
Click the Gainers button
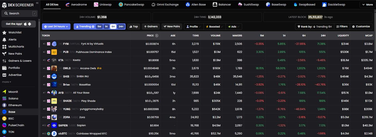click(151, 27)
